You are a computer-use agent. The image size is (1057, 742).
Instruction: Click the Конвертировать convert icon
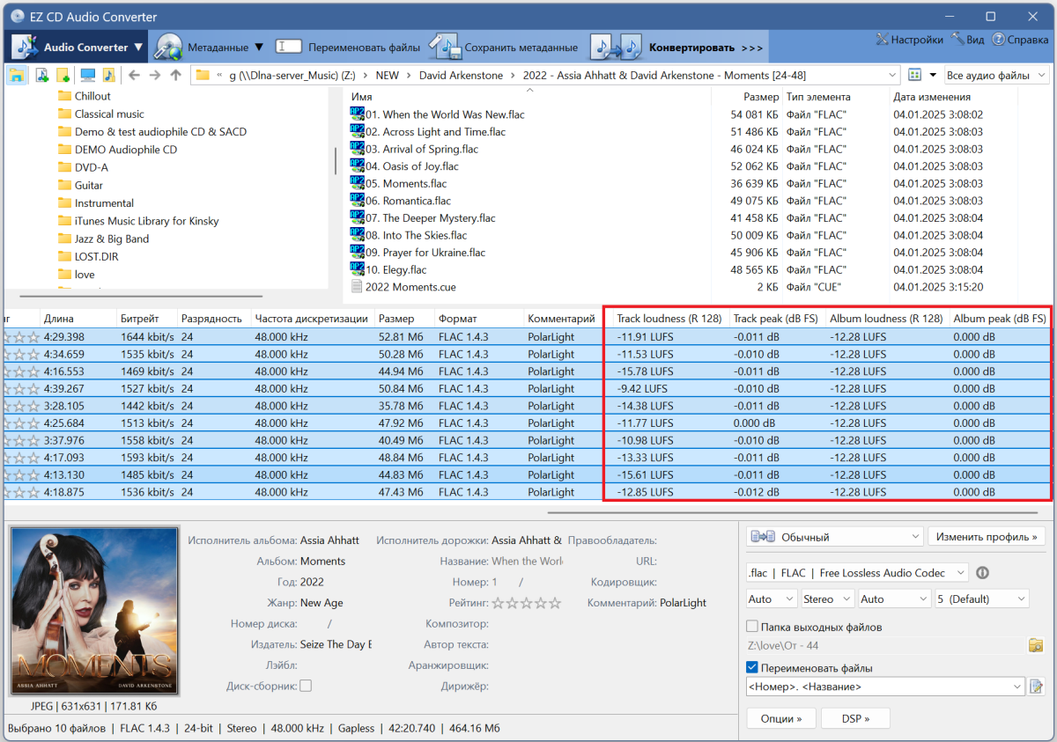click(x=616, y=47)
